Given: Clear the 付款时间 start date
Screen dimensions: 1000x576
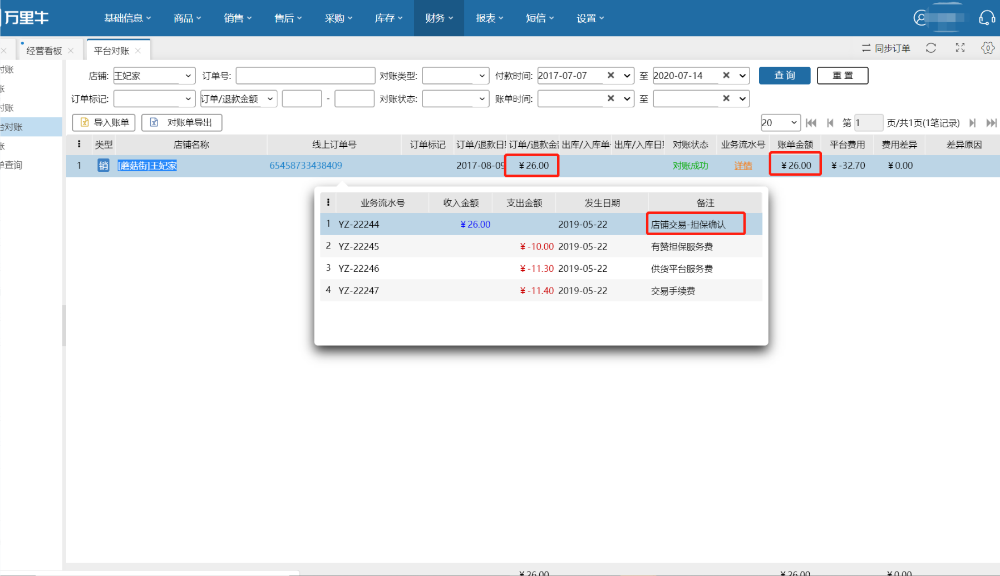Looking at the screenshot, I should (610, 76).
